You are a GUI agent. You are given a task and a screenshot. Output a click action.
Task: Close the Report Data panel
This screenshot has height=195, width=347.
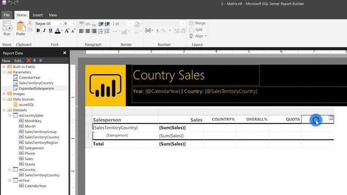[65, 53]
